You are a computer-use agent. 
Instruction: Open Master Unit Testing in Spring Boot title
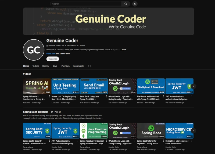(64, 98)
